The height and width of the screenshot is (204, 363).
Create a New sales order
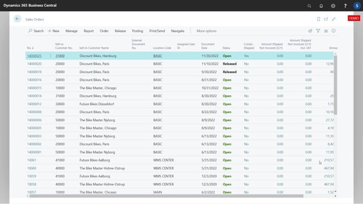53,31
